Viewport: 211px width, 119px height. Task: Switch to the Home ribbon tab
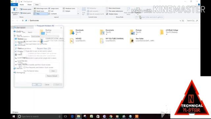(22, 5)
